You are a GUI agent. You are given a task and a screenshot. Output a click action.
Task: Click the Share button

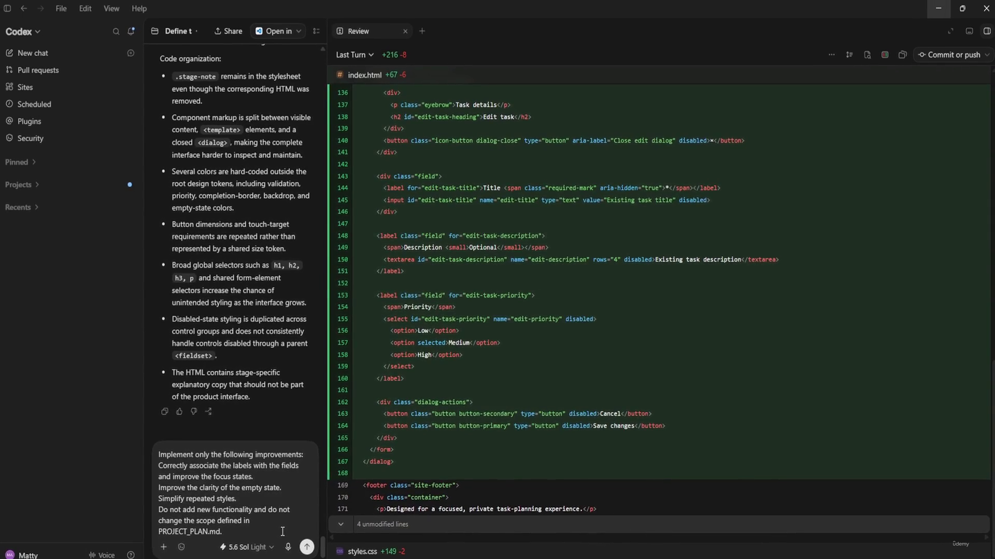[228, 32]
